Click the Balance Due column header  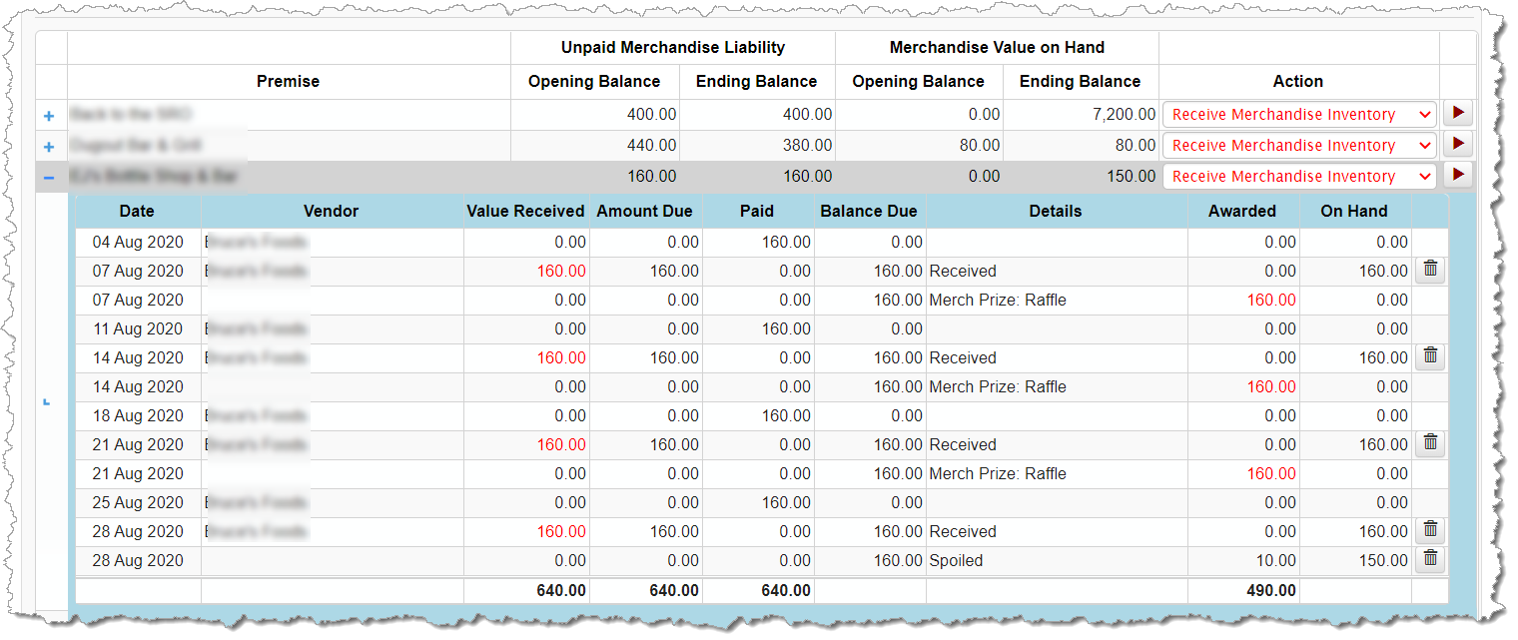click(x=869, y=212)
